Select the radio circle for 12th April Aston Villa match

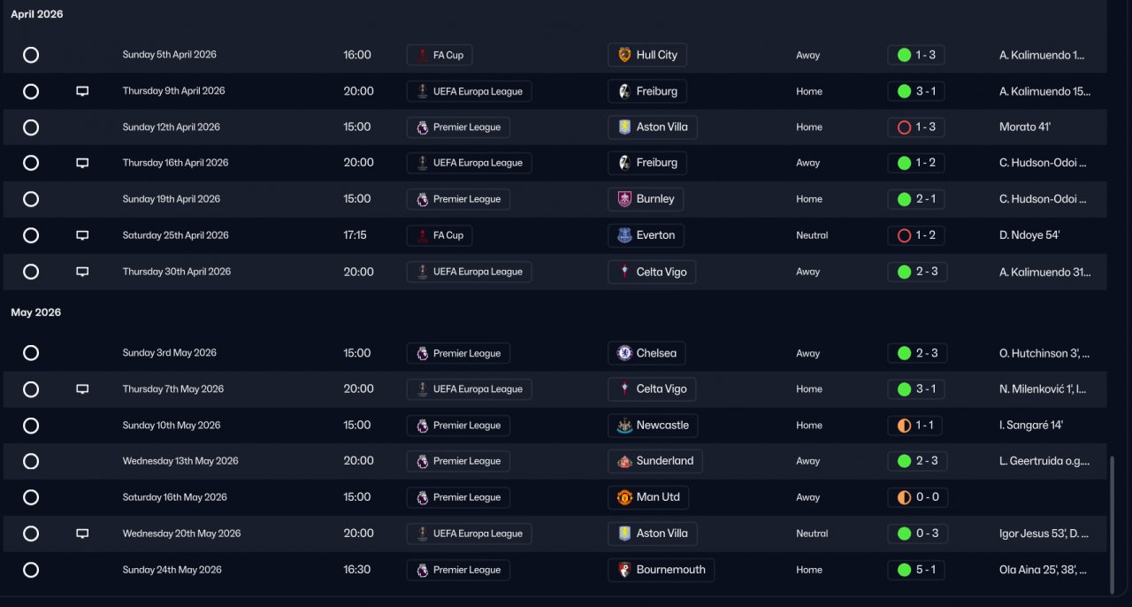pyautogui.click(x=31, y=127)
